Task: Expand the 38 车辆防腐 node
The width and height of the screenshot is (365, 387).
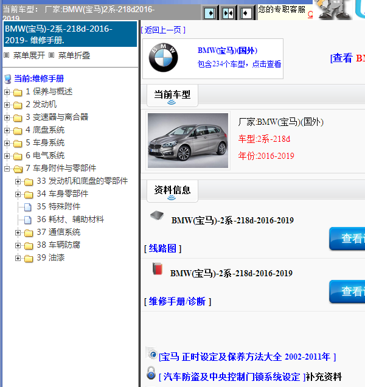Action: (x=18, y=246)
